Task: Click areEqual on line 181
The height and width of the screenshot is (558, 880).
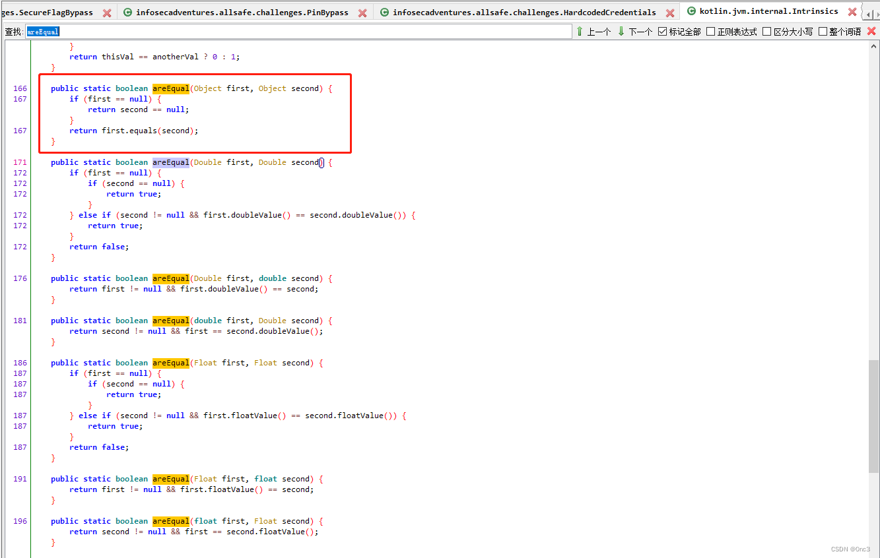Action: click(171, 321)
